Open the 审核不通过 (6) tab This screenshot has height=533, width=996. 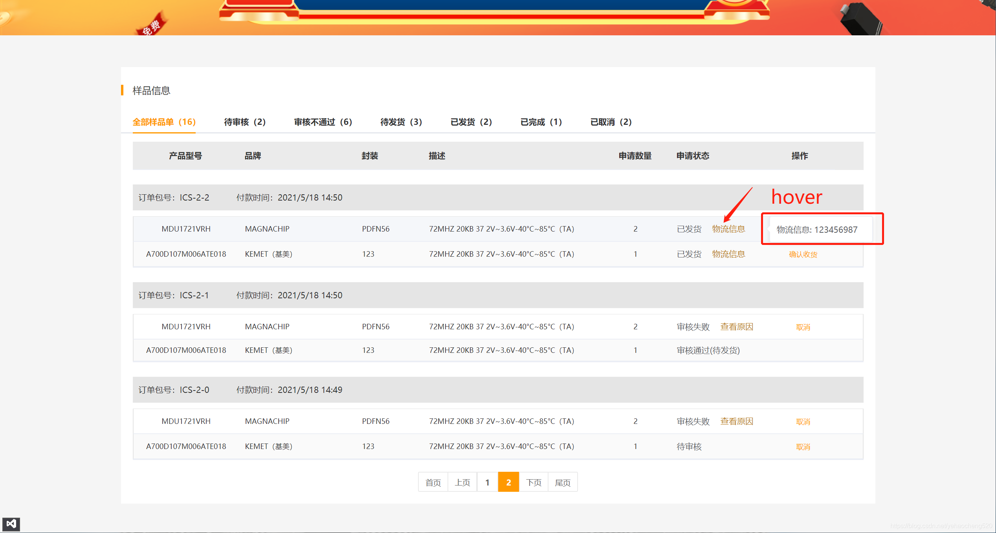coord(323,122)
